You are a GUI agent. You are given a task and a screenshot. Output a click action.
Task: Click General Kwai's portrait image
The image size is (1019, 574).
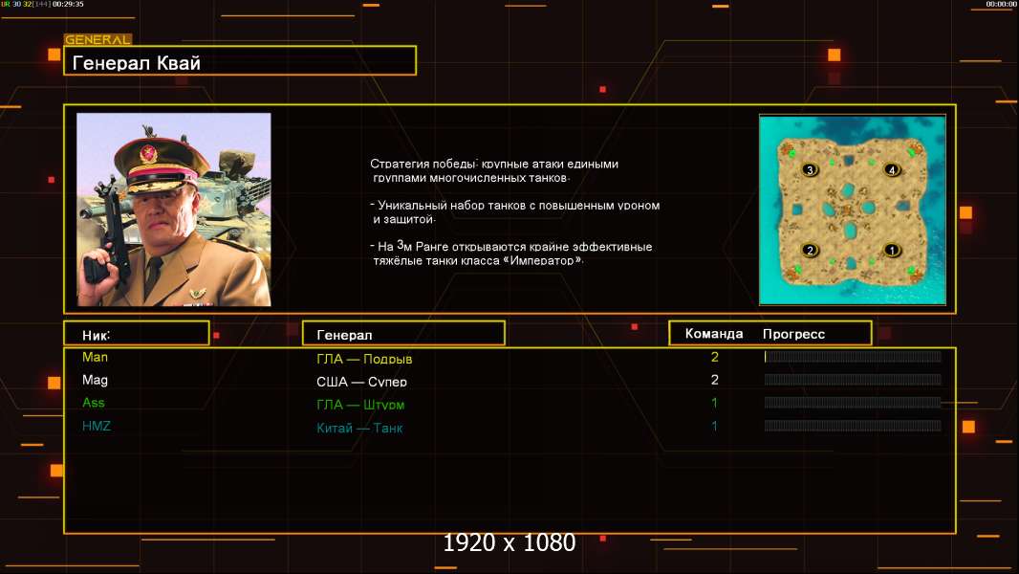tap(173, 209)
